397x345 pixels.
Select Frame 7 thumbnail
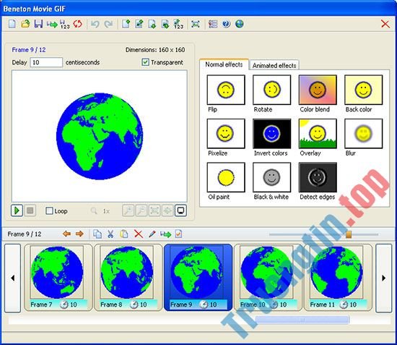[58, 277]
